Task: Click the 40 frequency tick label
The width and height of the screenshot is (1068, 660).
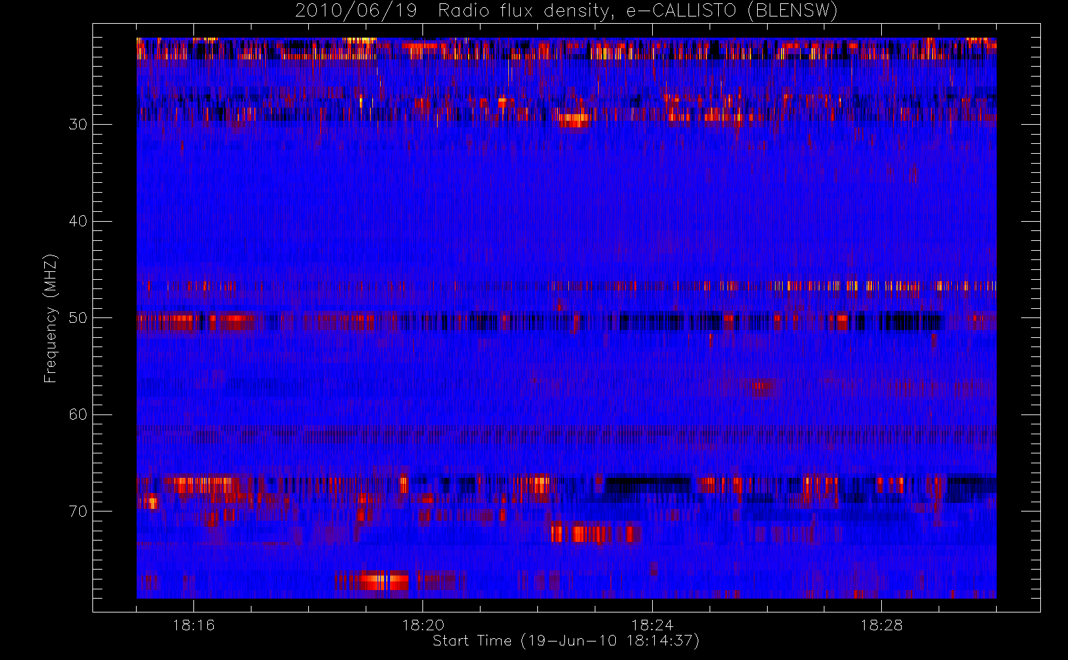Action: click(x=78, y=221)
